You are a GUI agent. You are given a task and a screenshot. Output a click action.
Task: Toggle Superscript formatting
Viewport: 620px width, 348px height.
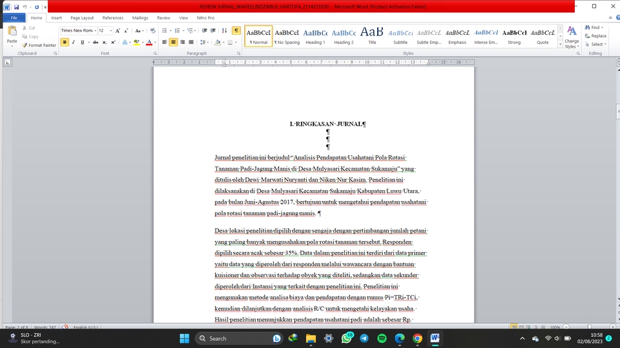pyautogui.click(x=113, y=43)
